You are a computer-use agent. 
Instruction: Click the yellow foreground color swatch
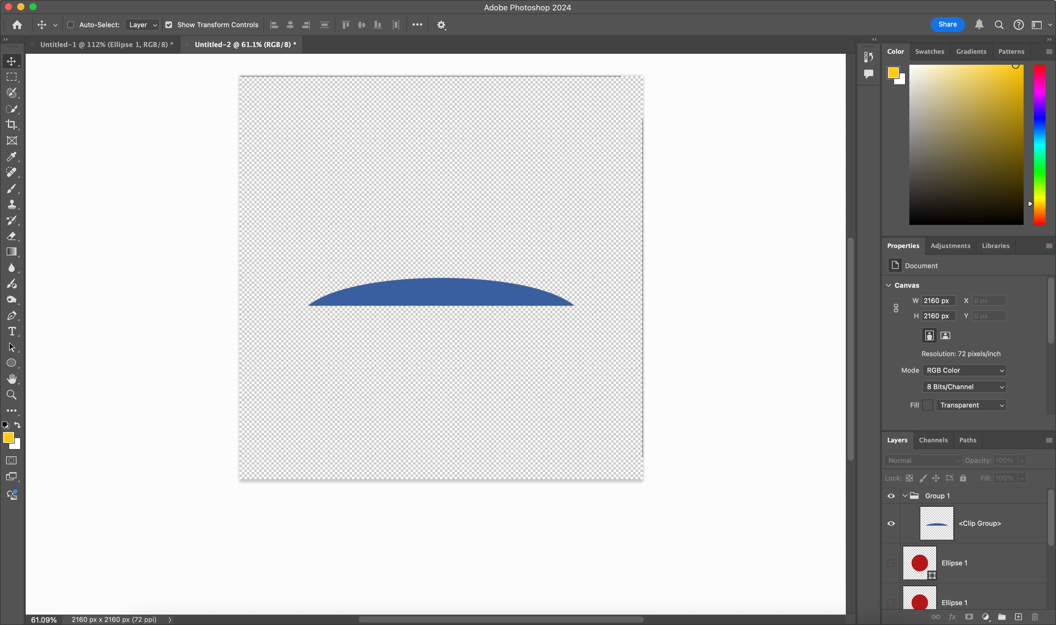click(x=8, y=437)
